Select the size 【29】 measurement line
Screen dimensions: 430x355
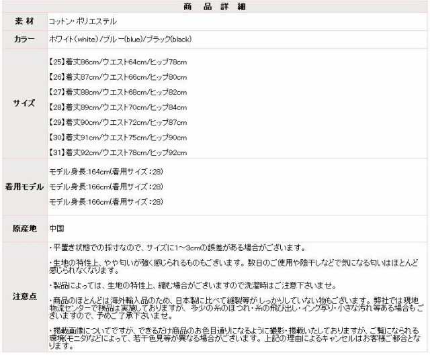pos(118,123)
